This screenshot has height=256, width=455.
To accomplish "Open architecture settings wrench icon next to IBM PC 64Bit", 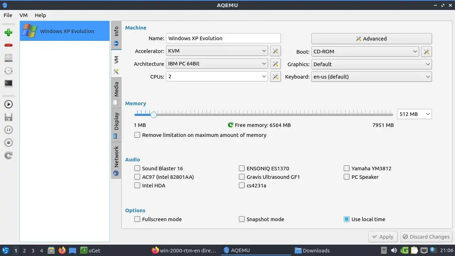I will tap(275, 64).
